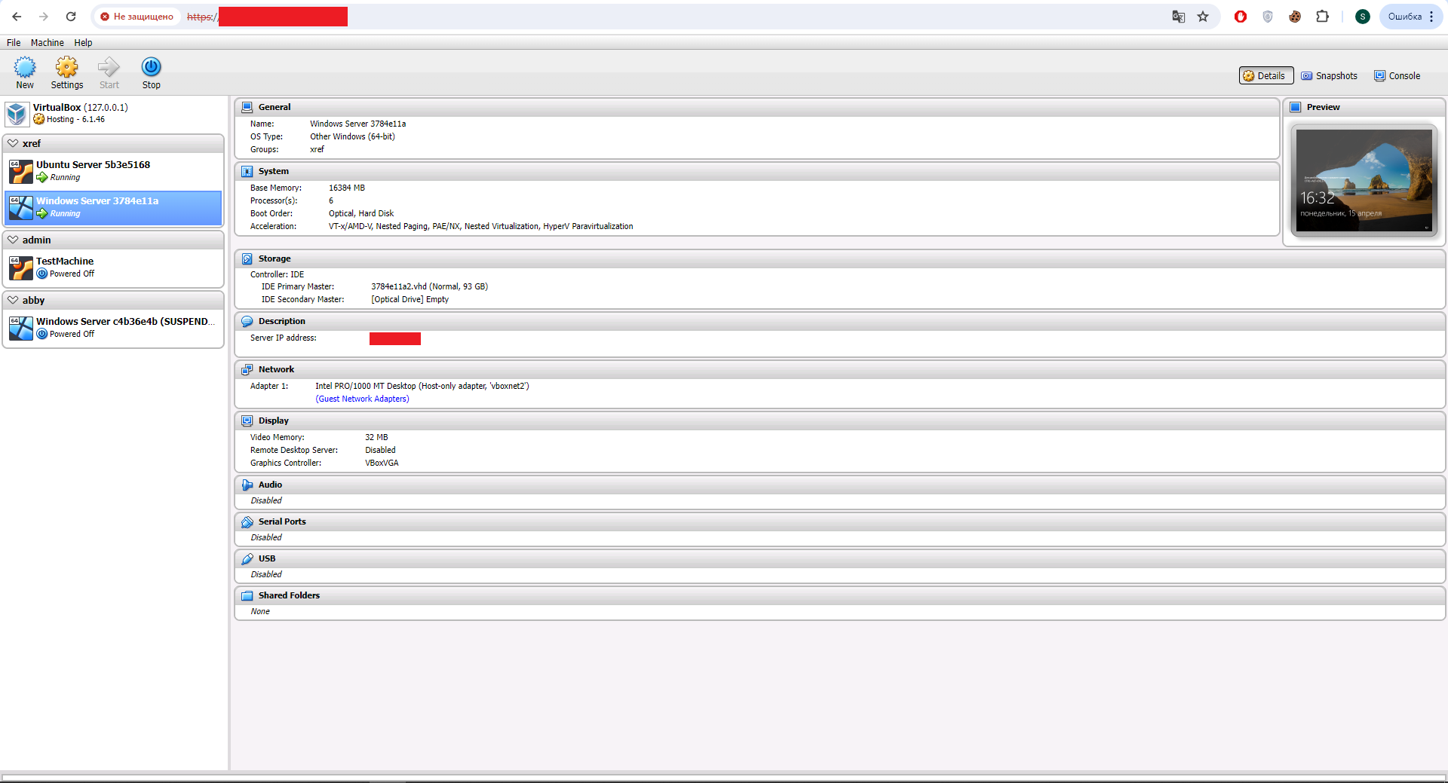Click the Hosting - 6.1.46 status text

pyautogui.click(x=75, y=119)
